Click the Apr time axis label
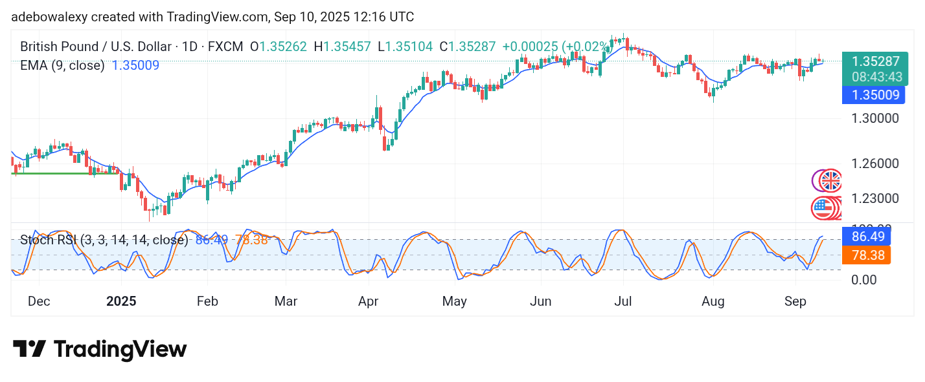The height and width of the screenshot is (382, 925). tap(368, 301)
